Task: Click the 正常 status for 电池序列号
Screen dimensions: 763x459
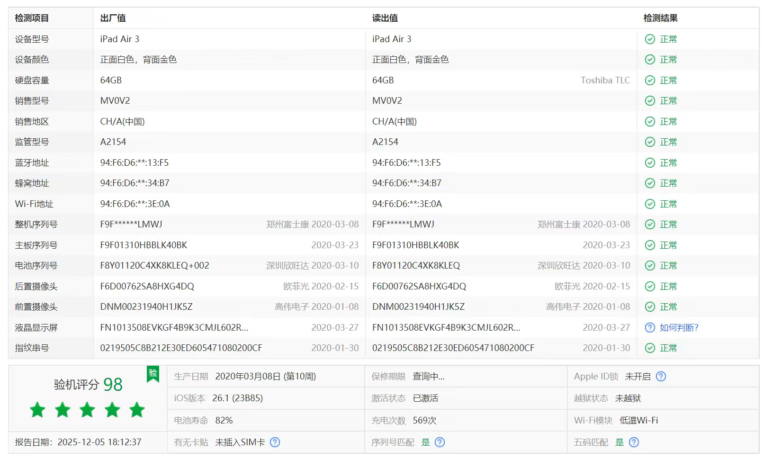Action: point(668,266)
